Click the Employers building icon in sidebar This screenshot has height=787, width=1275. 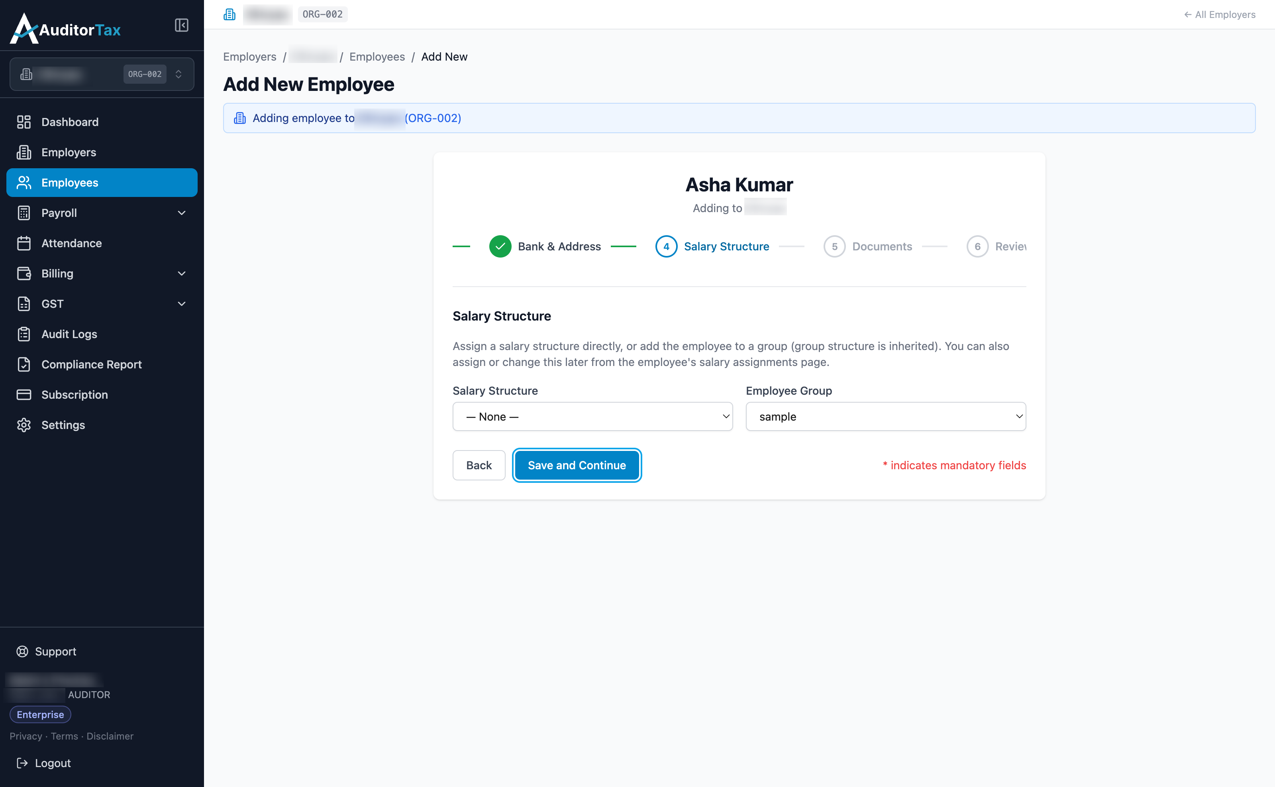24,152
